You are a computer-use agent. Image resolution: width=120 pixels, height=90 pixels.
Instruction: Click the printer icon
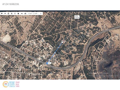click(25, 13)
